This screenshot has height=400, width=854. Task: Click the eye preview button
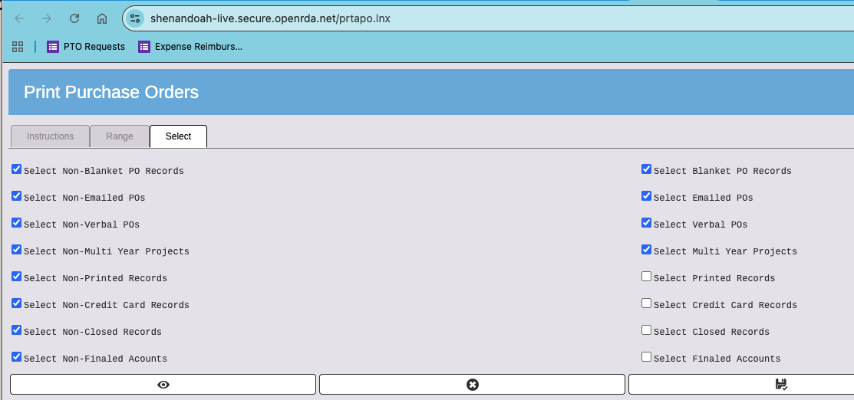click(x=163, y=384)
